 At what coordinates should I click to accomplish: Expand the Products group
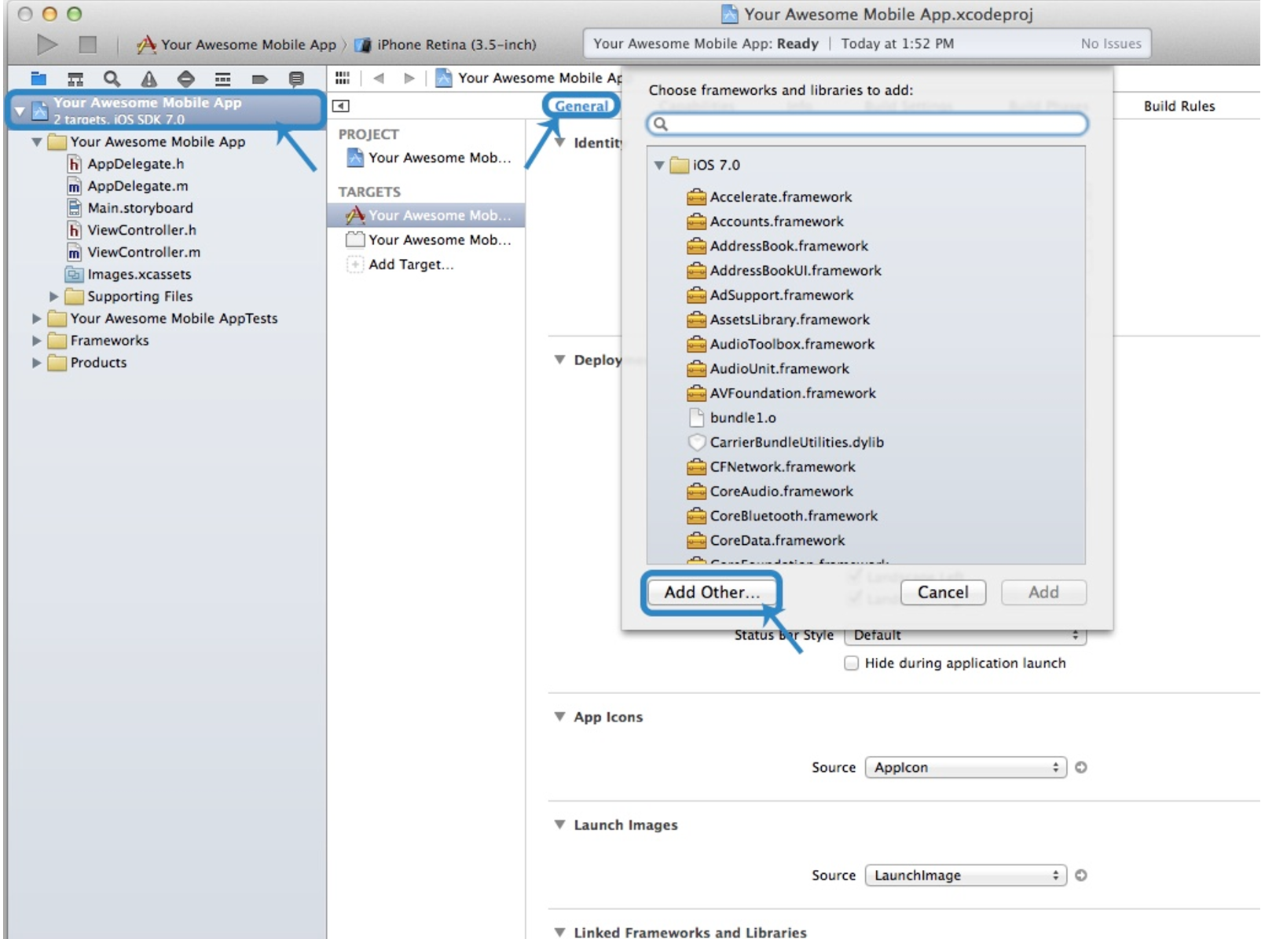tap(36, 363)
